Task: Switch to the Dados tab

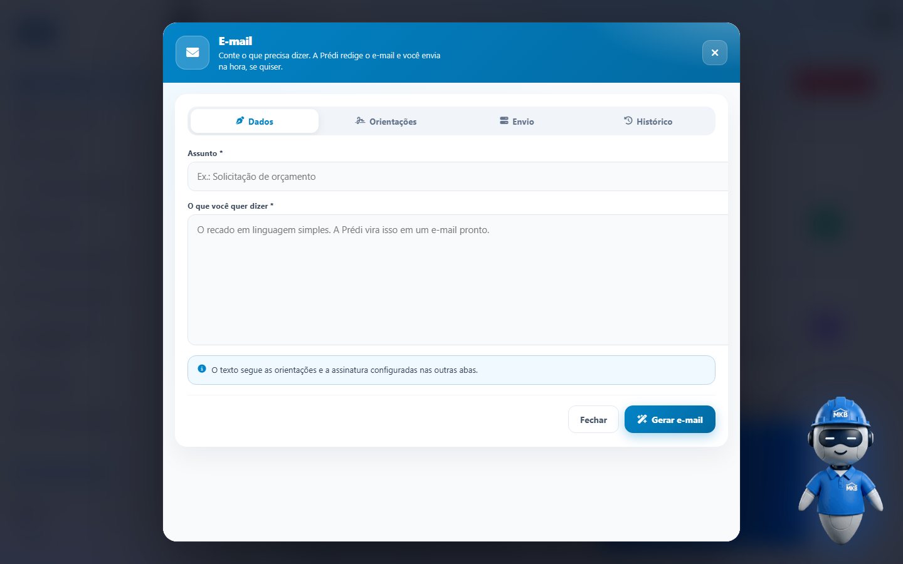Action: 255,121
